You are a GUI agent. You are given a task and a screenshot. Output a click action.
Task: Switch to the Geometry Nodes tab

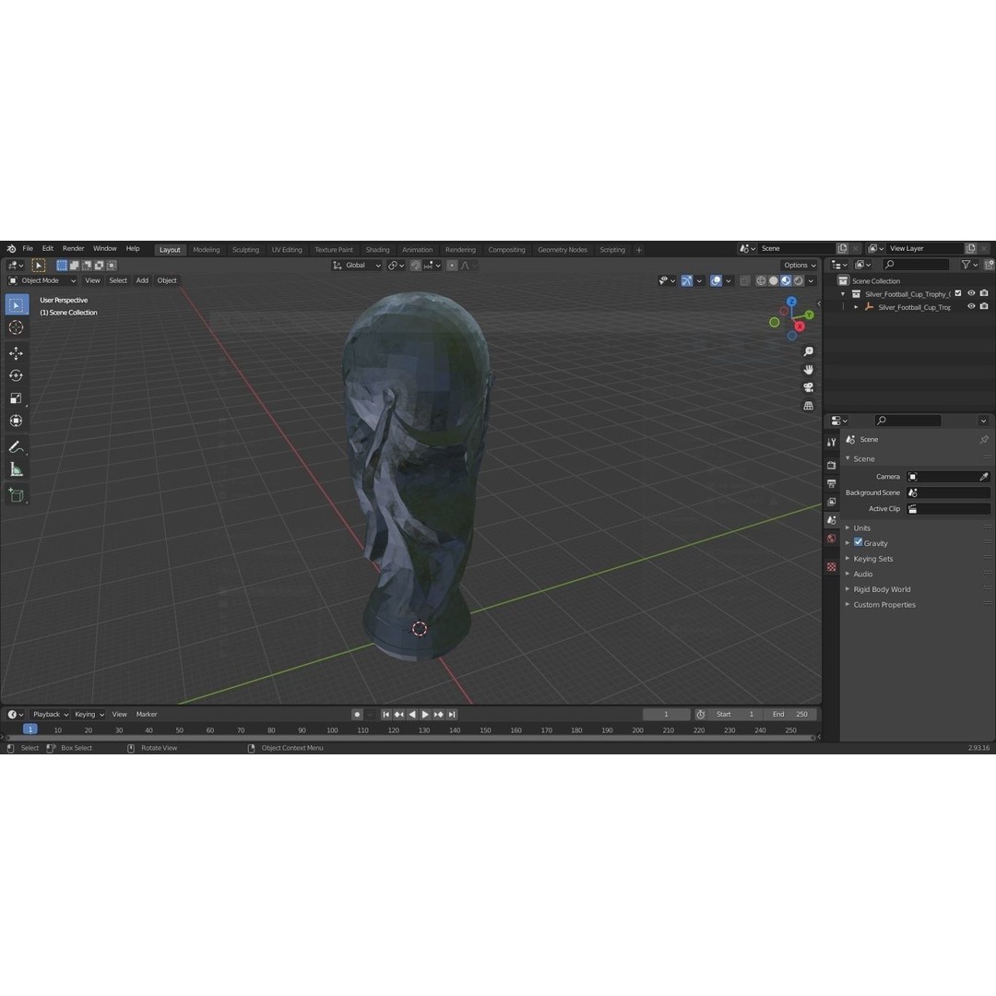tap(563, 250)
